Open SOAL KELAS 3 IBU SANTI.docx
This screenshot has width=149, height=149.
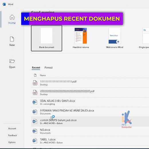90,102
